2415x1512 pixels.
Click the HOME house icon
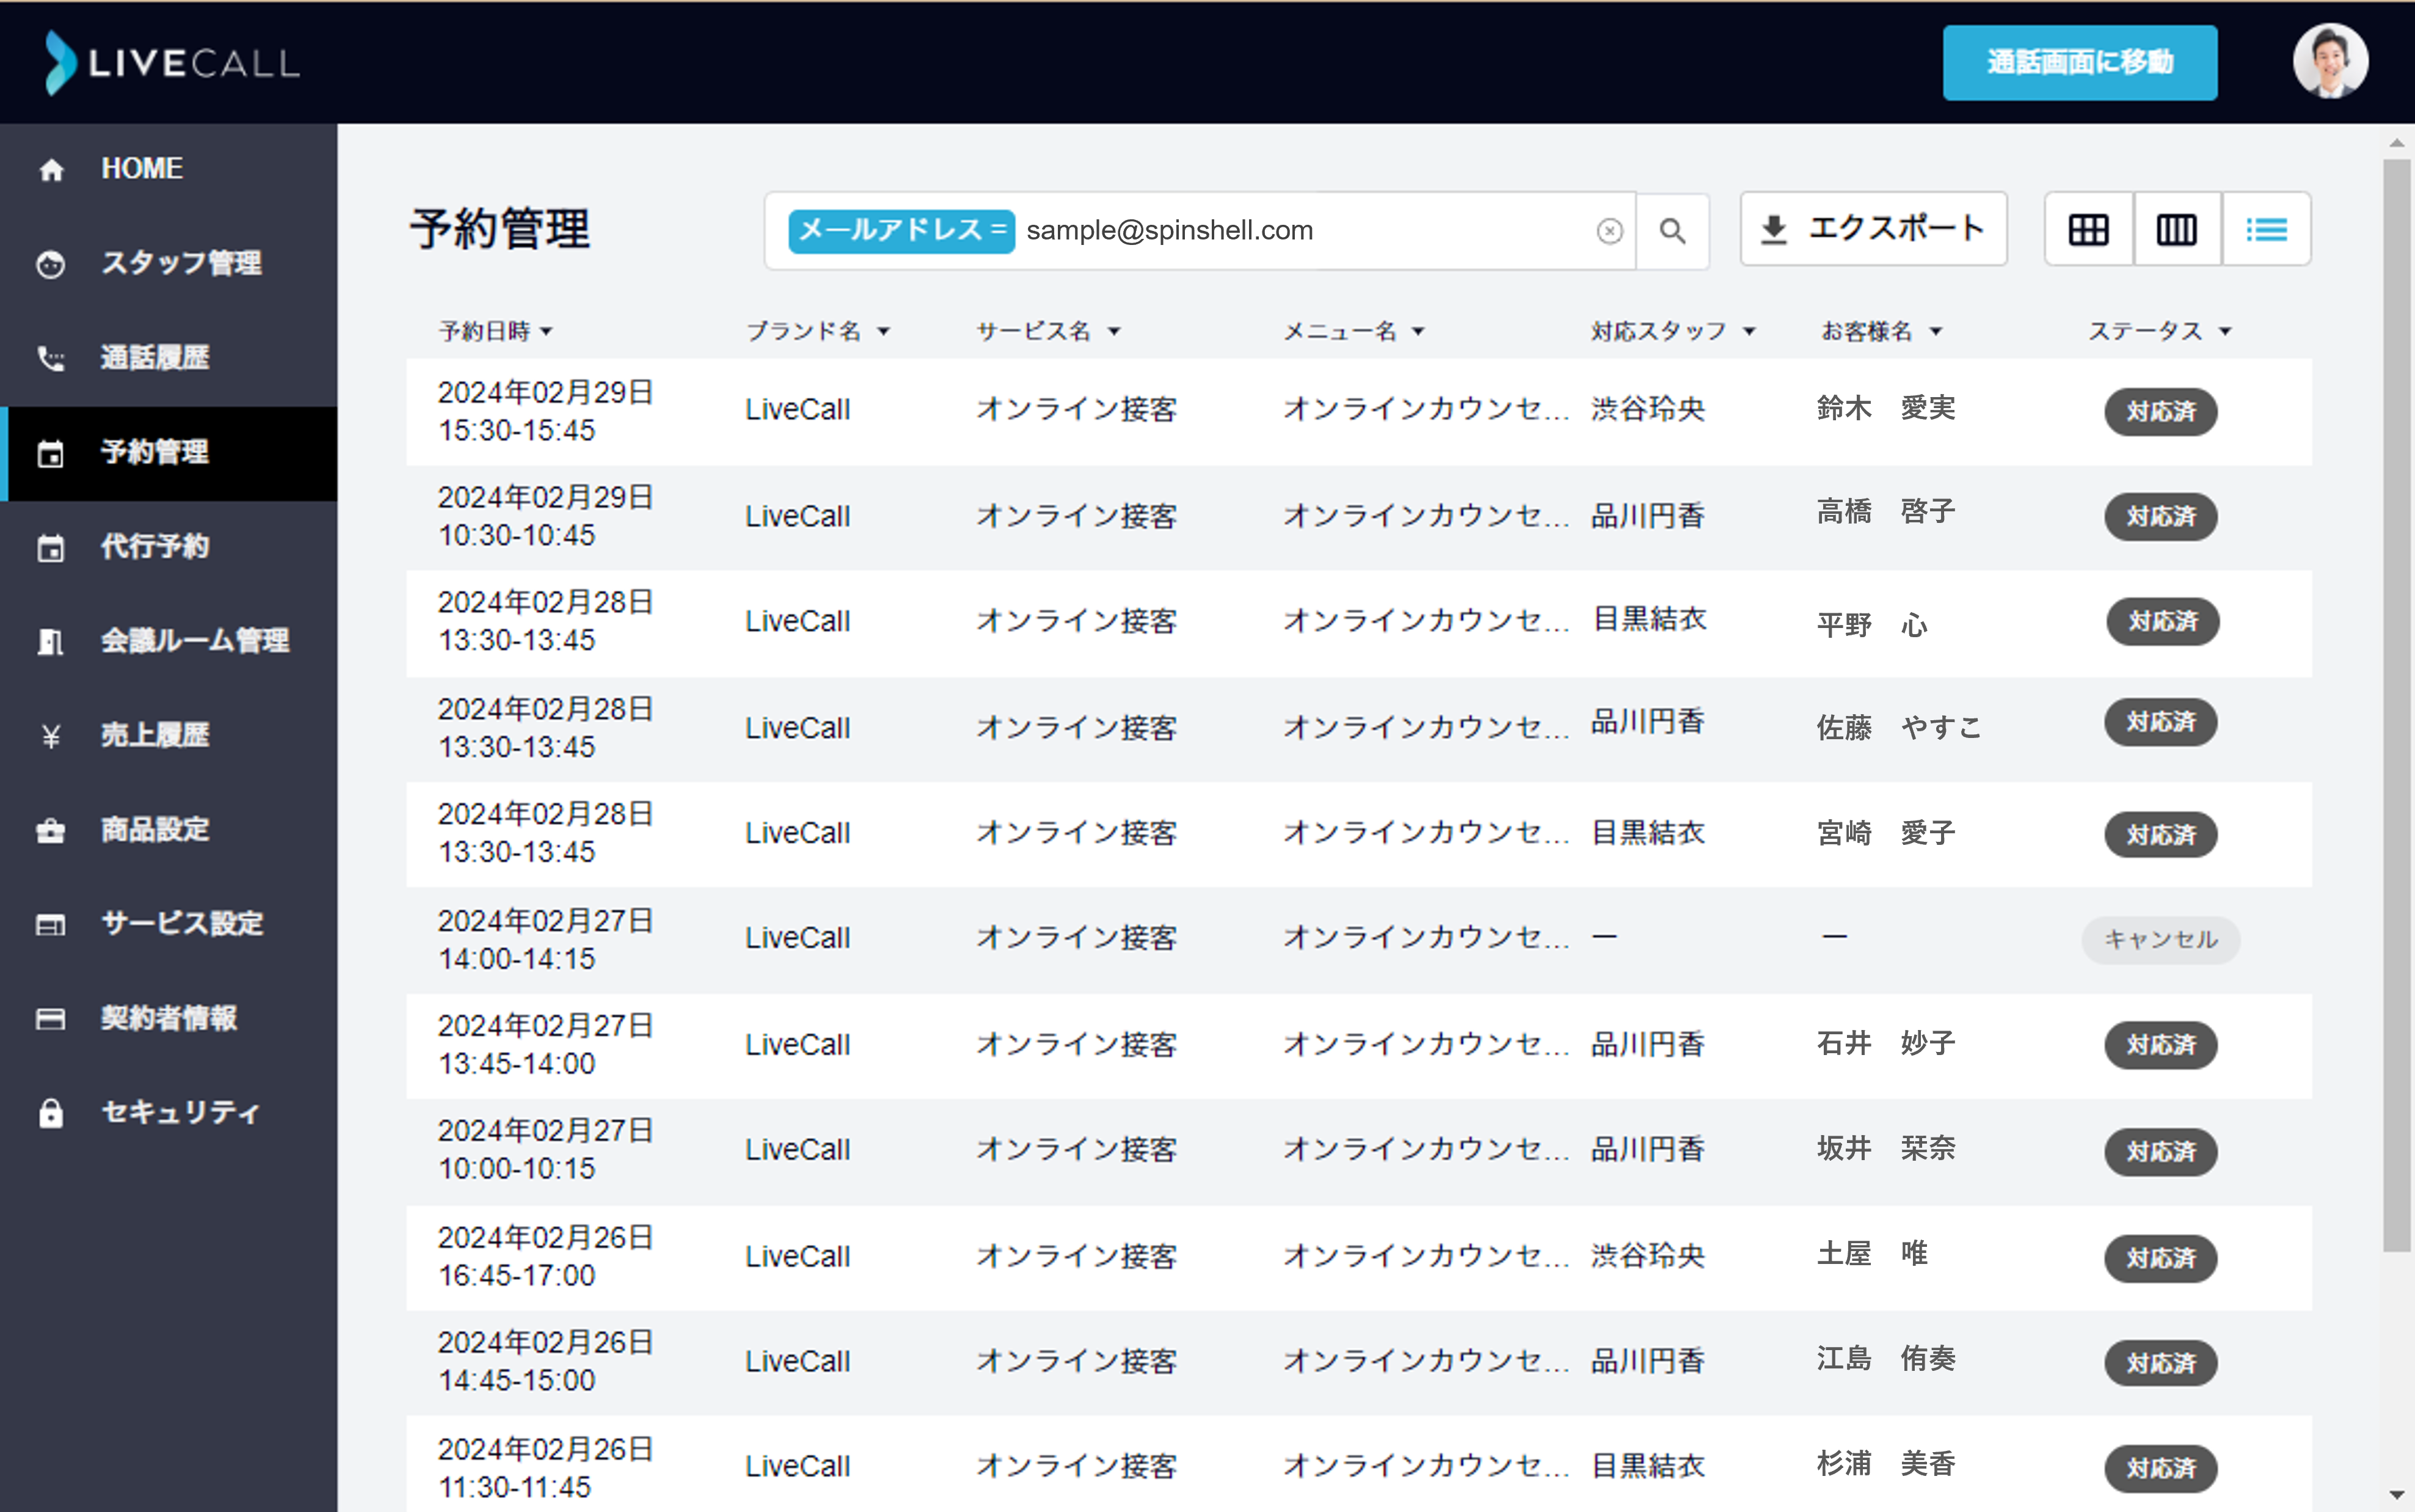pyautogui.click(x=51, y=170)
